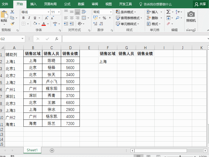Toggle Bold formatting
Image resolution: width=209 pixels, height=157 pixels.
pyautogui.click(x=23, y=18)
